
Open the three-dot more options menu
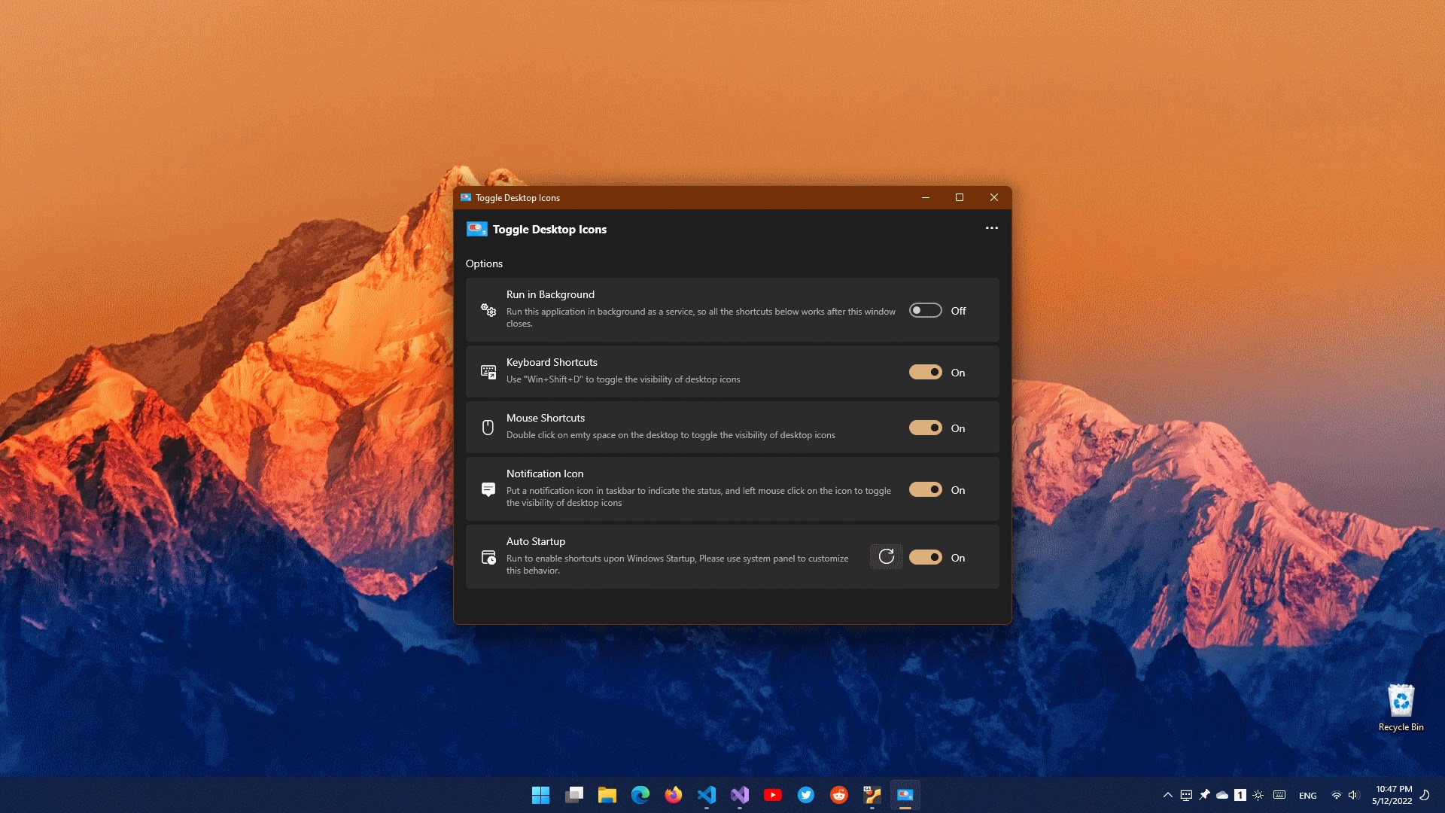click(991, 228)
